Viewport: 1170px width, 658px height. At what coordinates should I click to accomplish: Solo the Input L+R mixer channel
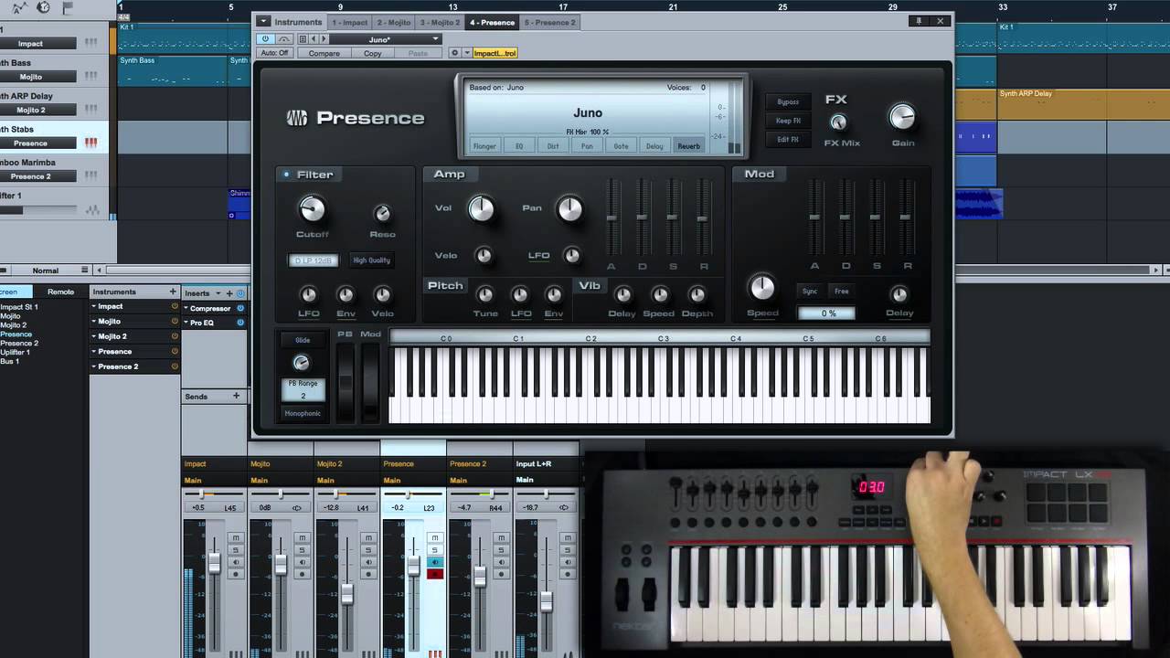pyautogui.click(x=568, y=549)
